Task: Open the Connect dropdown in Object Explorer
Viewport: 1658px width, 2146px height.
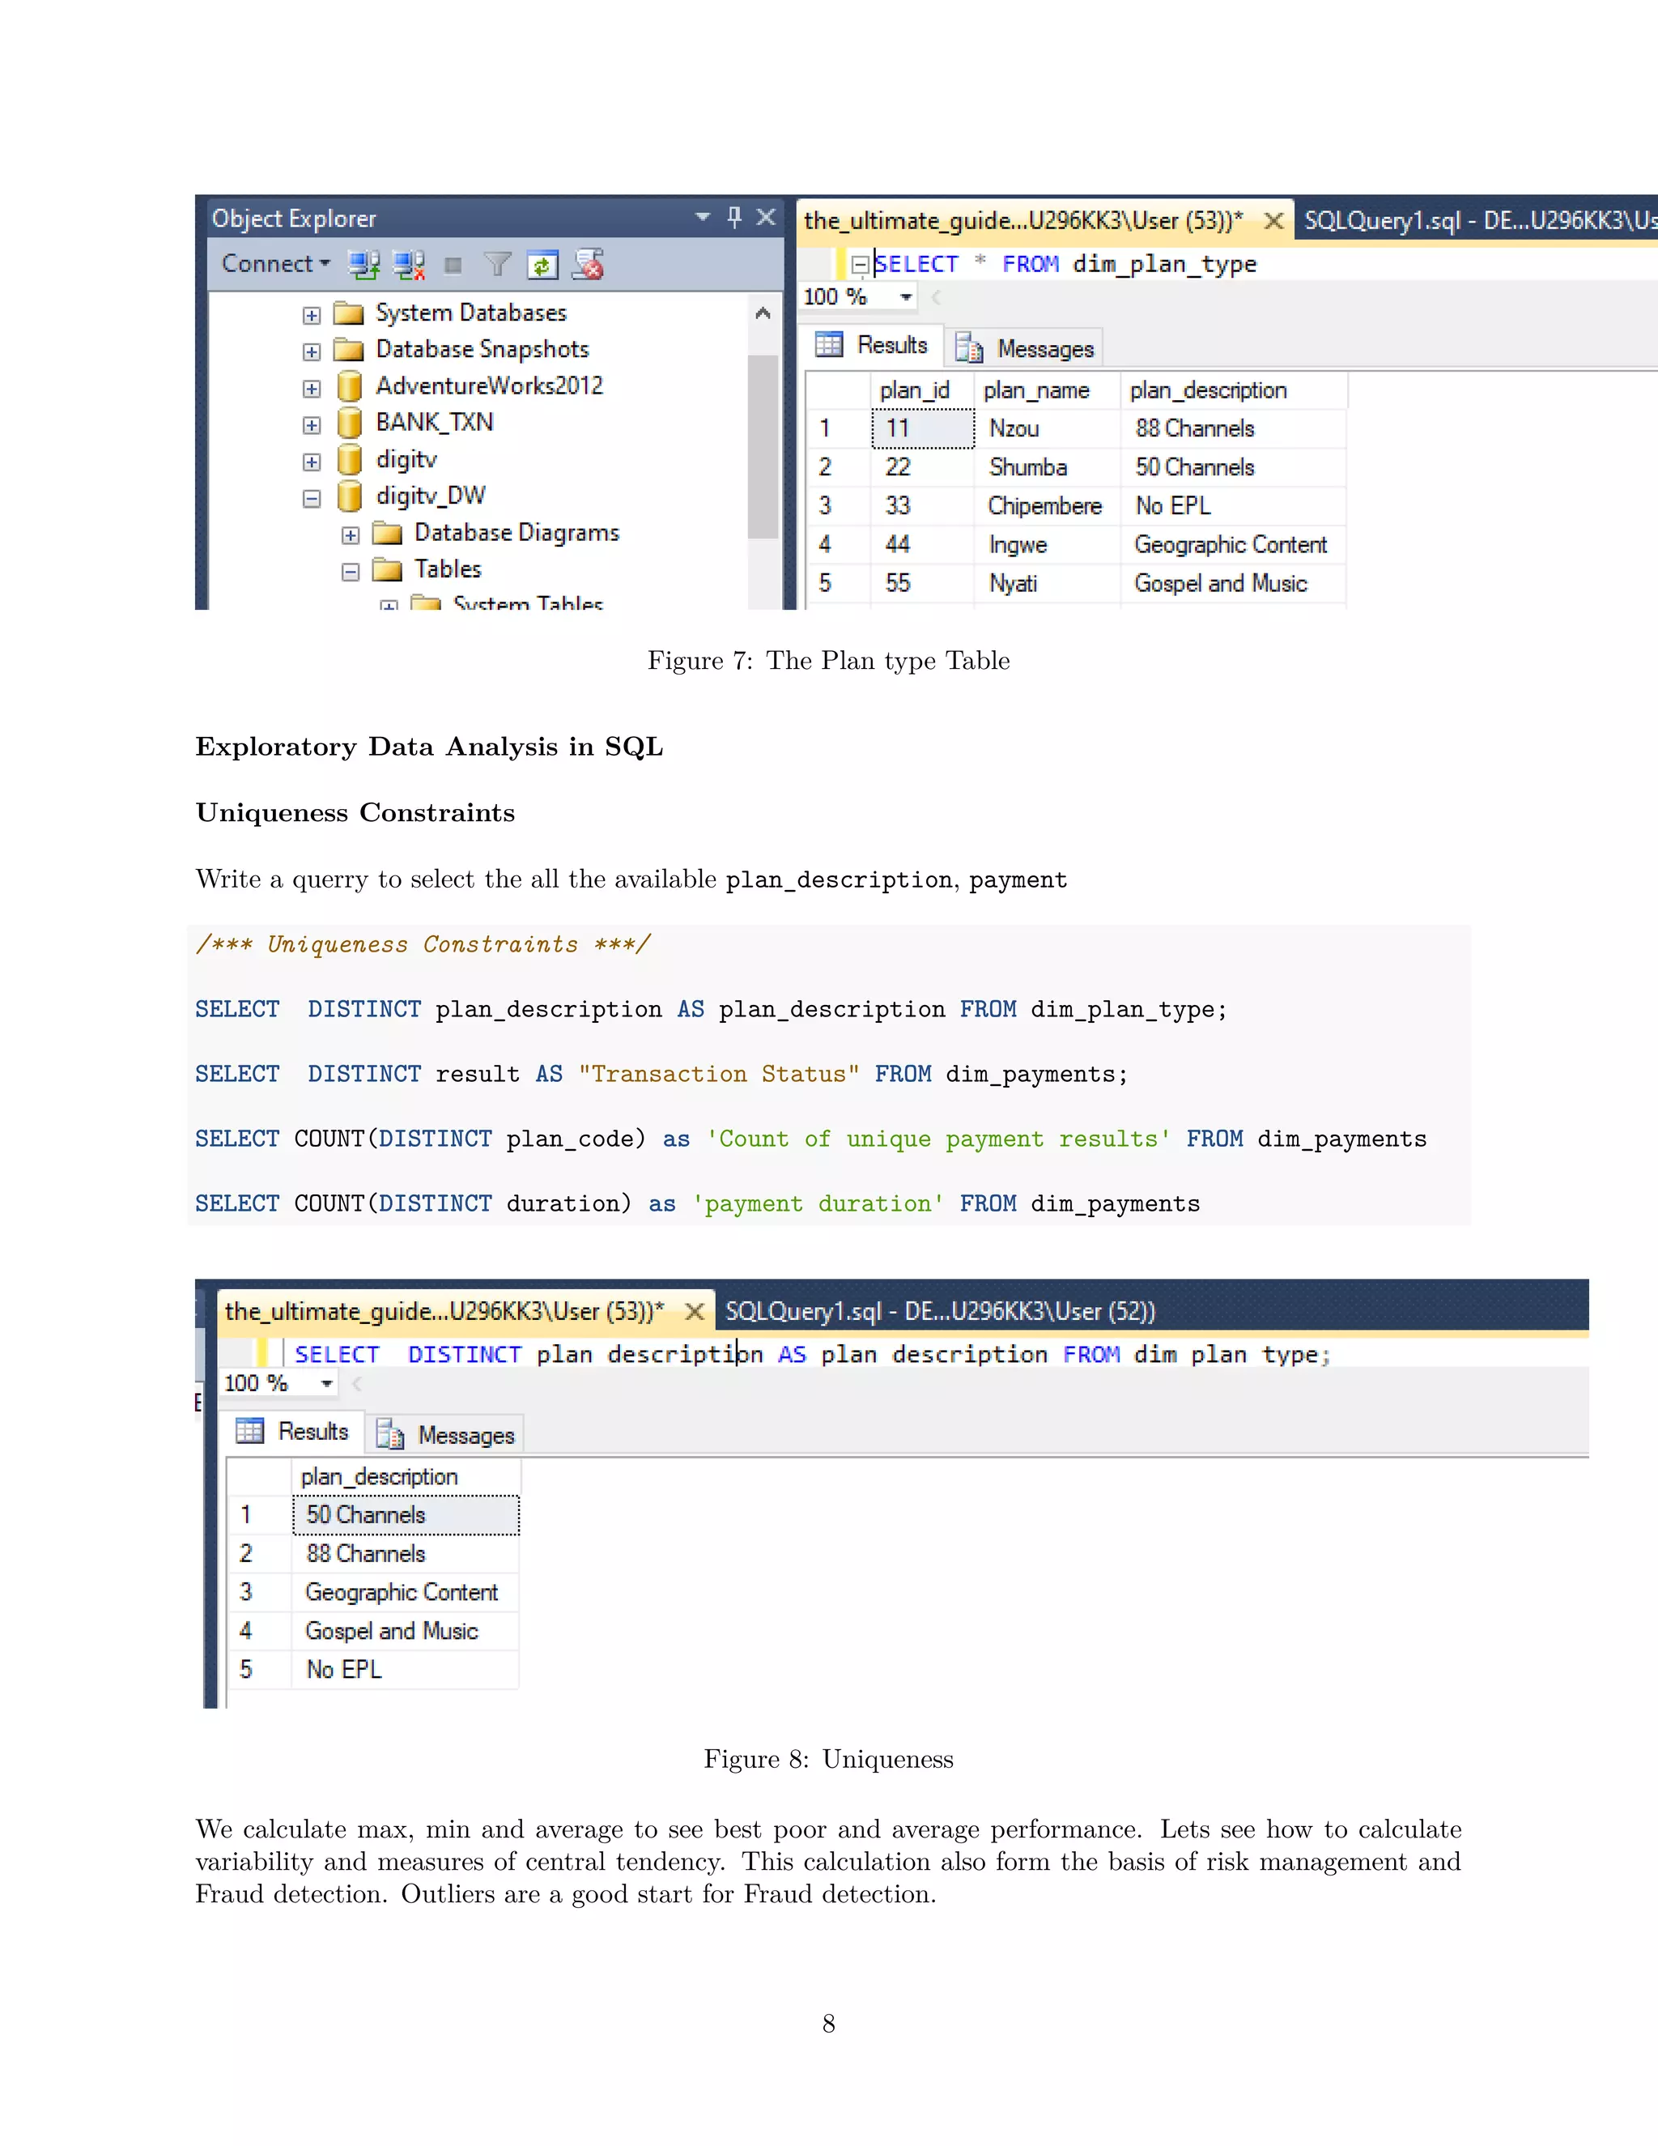Action: [275, 263]
